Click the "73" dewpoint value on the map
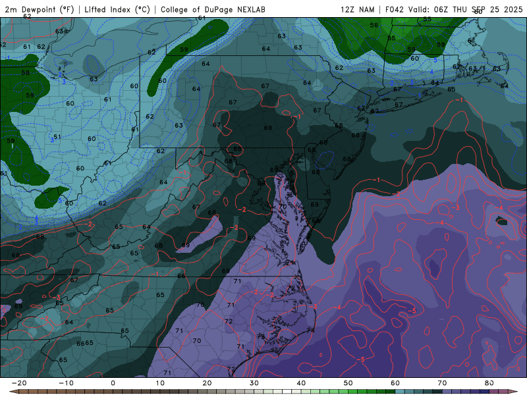The height and width of the screenshot is (395, 527). [260, 336]
